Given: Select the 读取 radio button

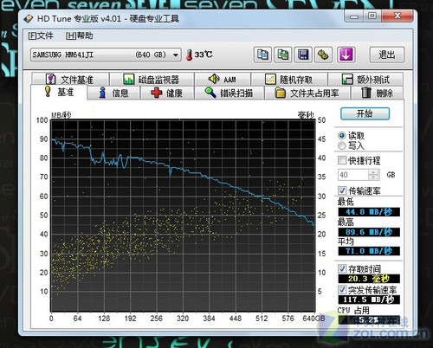Looking at the screenshot, I should click(x=342, y=135).
